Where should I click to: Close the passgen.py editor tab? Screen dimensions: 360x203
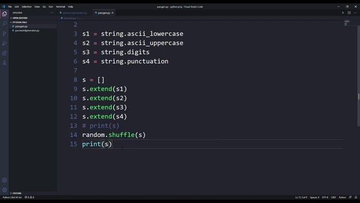pos(112,13)
